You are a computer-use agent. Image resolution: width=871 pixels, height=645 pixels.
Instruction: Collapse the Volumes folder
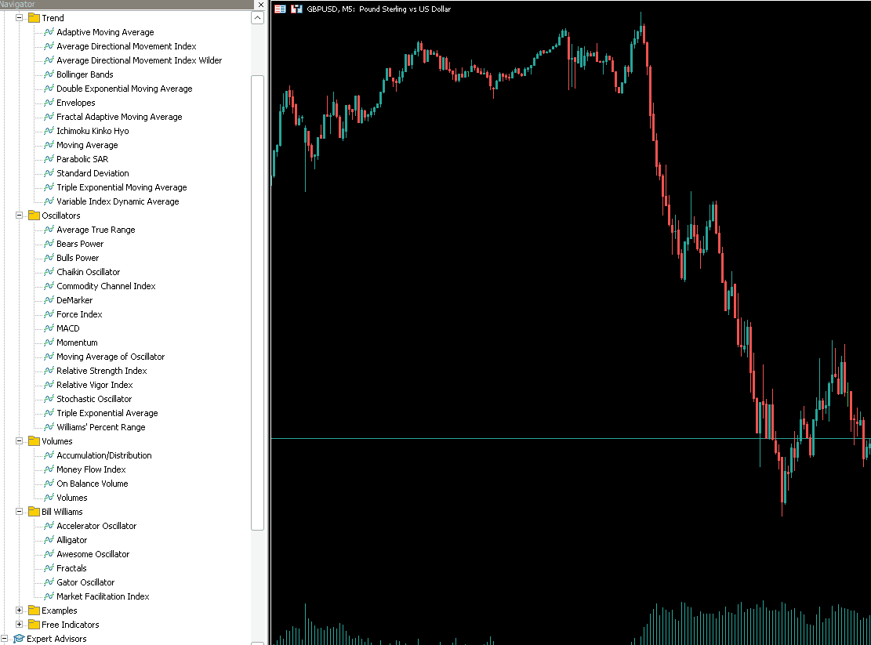click(x=20, y=441)
